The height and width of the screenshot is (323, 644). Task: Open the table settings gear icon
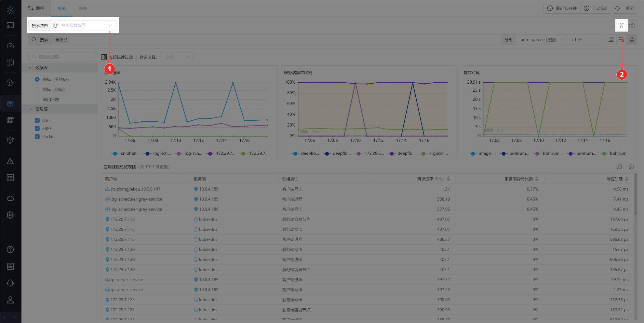point(631,167)
